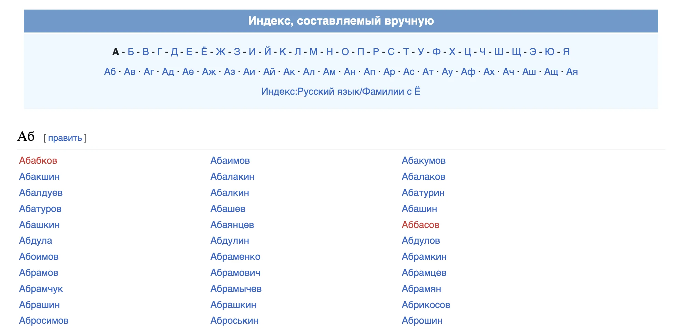This screenshot has width=678, height=335.
Task: Open the Аббасов red link
Action: click(x=421, y=225)
